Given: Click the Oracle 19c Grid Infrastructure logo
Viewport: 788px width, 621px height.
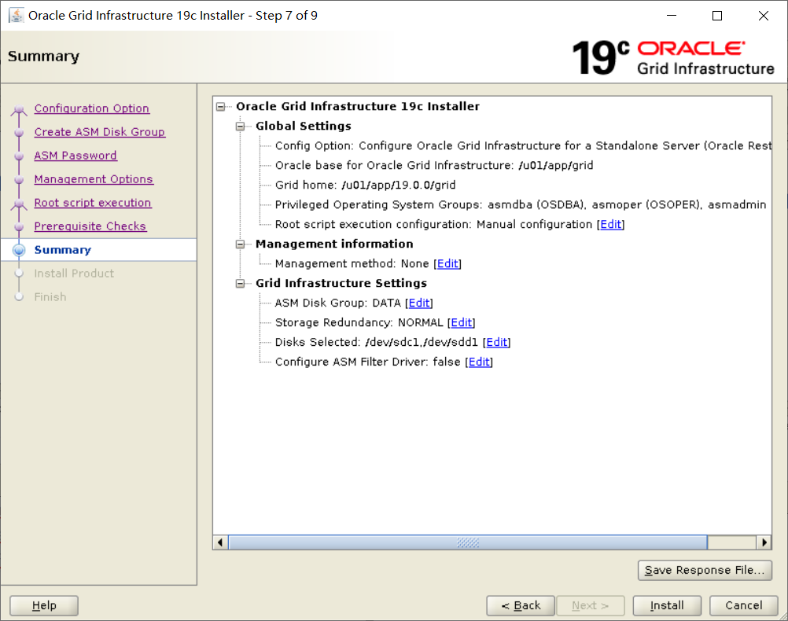Looking at the screenshot, I should point(673,58).
